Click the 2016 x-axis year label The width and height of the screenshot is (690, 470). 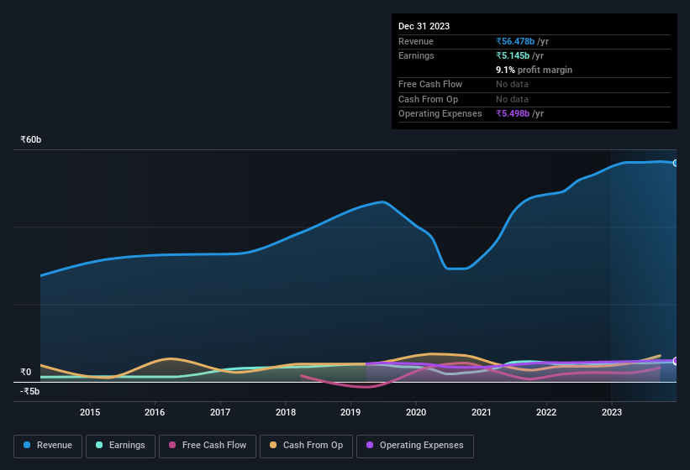pyautogui.click(x=155, y=412)
